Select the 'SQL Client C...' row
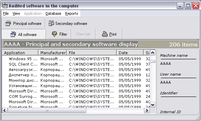 76,64
